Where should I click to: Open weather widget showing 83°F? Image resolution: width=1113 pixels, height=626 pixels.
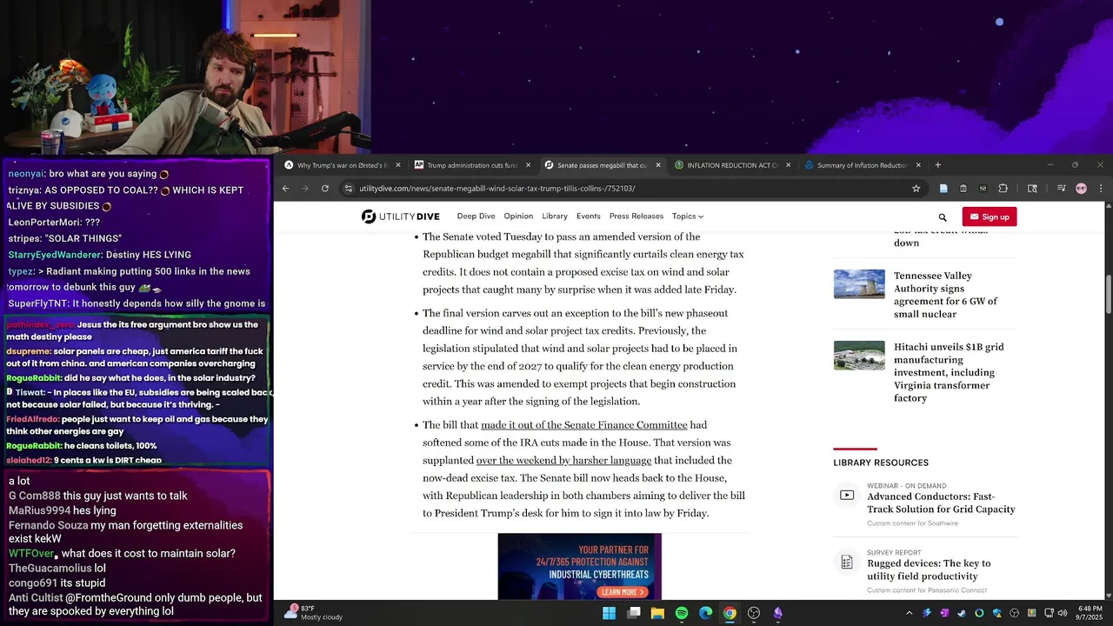pyautogui.click(x=315, y=613)
